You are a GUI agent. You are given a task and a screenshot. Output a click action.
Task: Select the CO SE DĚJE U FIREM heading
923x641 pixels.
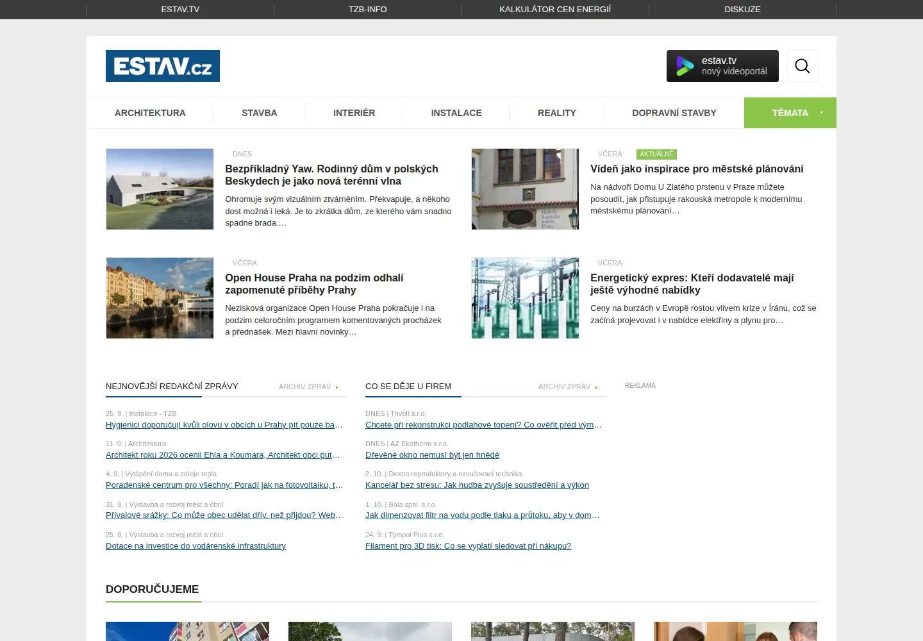pos(408,387)
